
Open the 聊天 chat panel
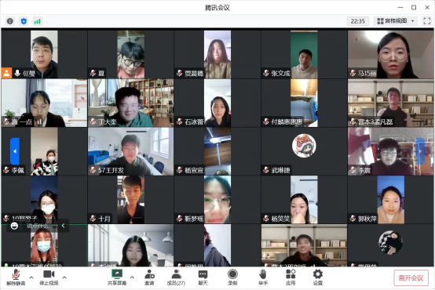(203, 277)
